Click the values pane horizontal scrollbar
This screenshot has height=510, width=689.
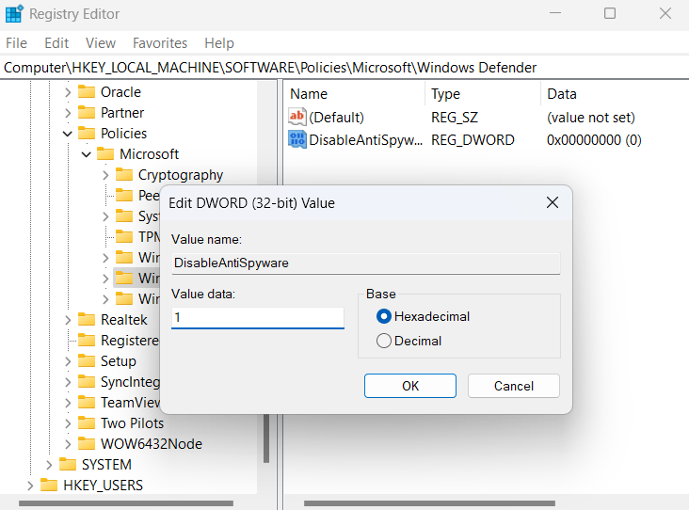coord(430,503)
